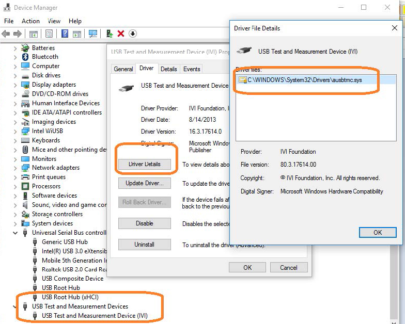Viewport: 405px width, 324px height.
Task: Click the Bluetooth category icon
Action: click(25, 57)
